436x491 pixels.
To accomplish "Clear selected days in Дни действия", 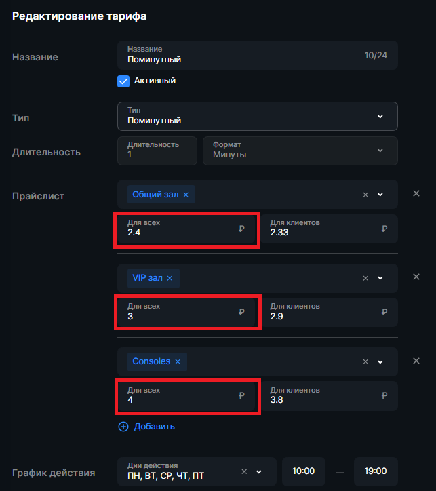I will (x=244, y=471).
